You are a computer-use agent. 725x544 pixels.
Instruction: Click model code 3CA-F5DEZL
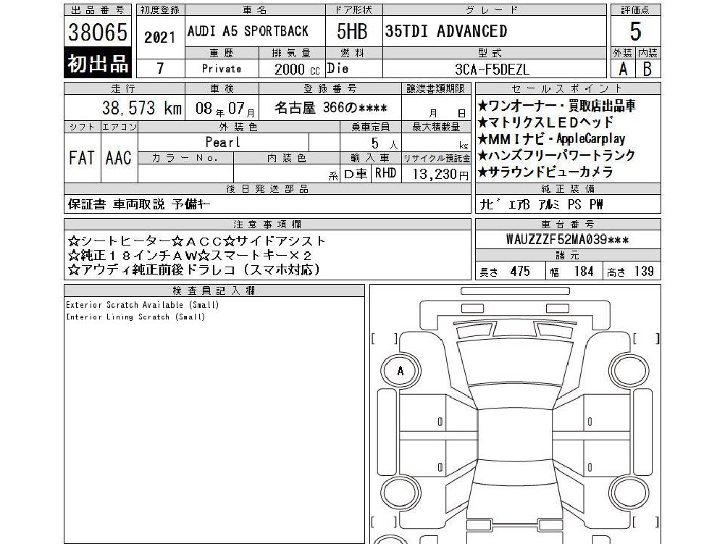[492, 70]
